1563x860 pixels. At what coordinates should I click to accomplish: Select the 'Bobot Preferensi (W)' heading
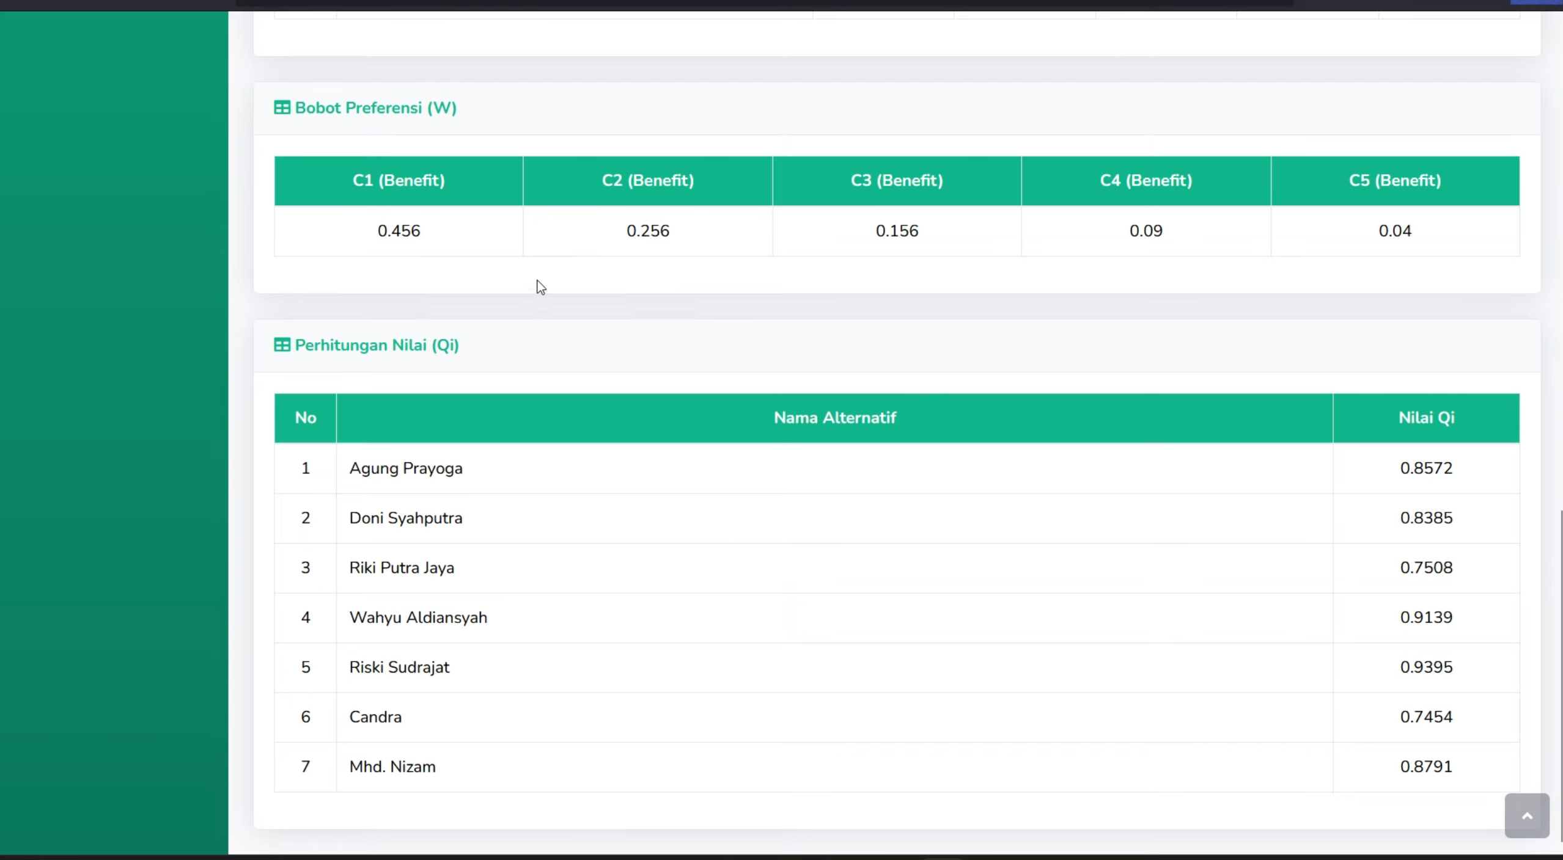(x=375, y=108)
